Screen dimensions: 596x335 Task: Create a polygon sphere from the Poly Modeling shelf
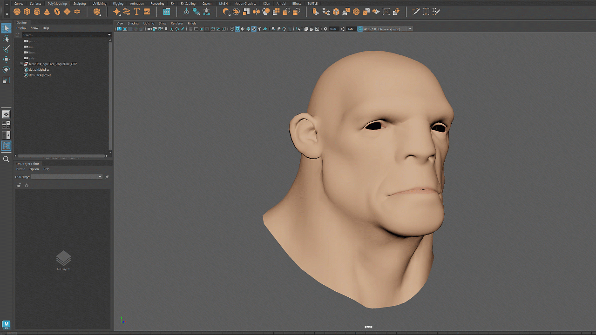pyautogui.click(x=17, y=12)
